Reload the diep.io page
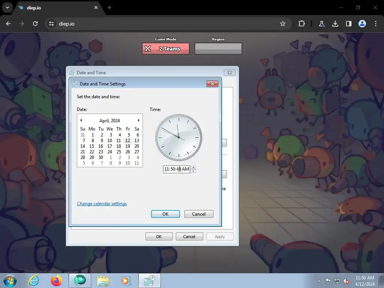 coord(35,24)
